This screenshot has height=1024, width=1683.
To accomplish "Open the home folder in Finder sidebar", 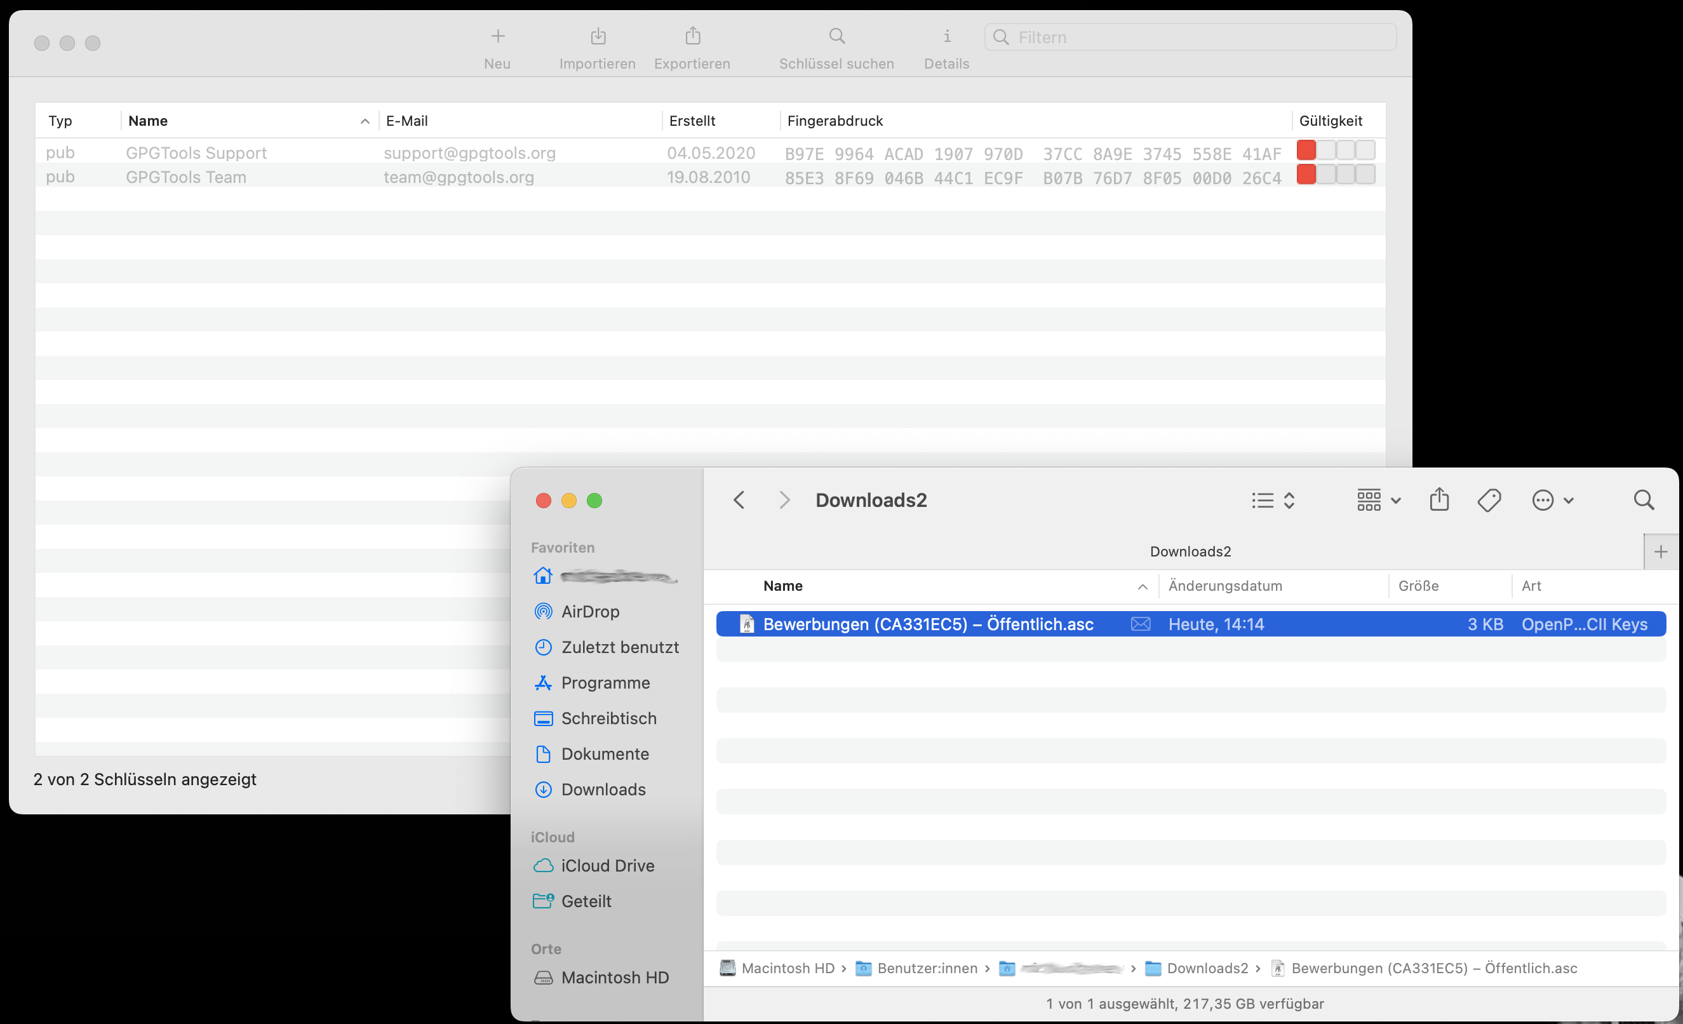I will click(605, 576).
